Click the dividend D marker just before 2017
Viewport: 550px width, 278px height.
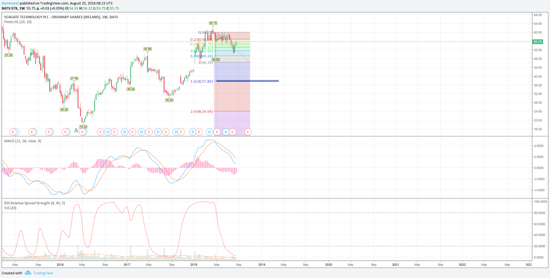coord(125,132)
